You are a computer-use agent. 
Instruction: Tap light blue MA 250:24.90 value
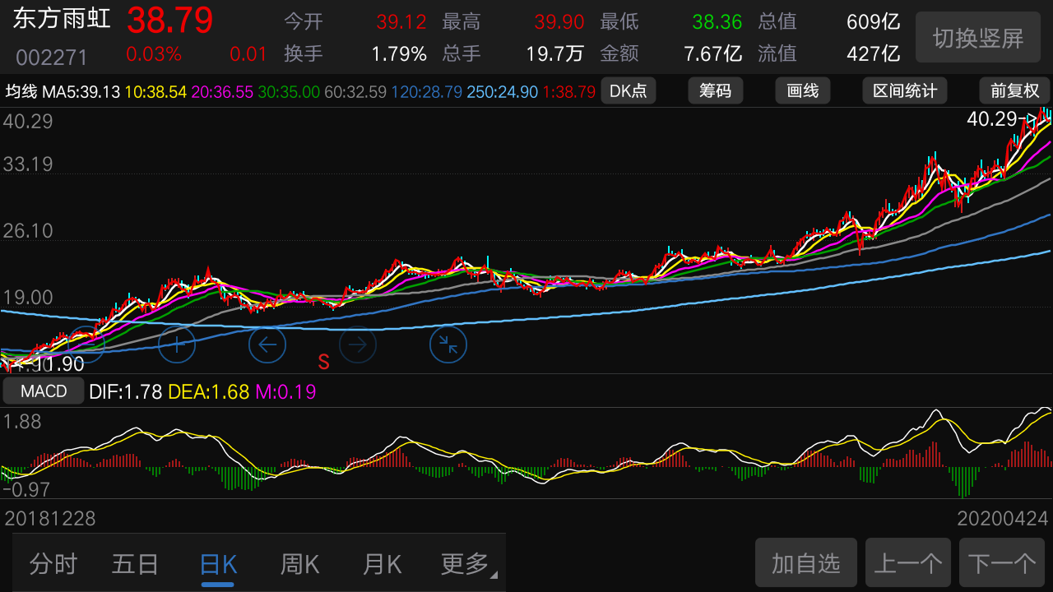coord(503,91)
